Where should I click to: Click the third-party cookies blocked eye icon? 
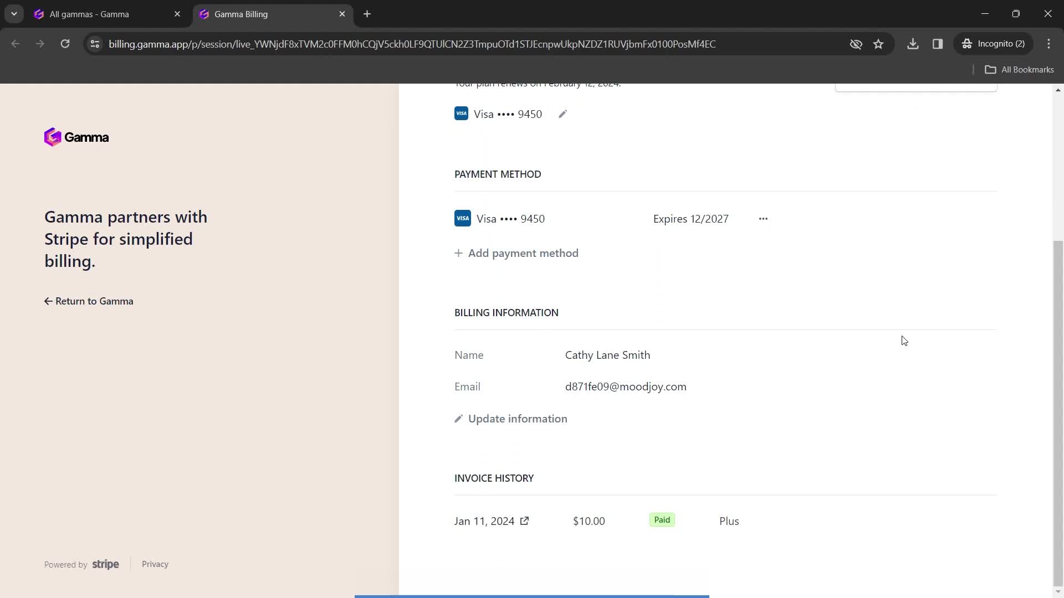pyautogui.click(x=856, y=44)
